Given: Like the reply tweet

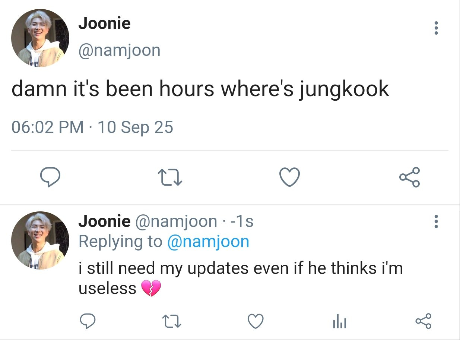Looking at the screenshot, I should pyautogui.click(x=256, y=321).
